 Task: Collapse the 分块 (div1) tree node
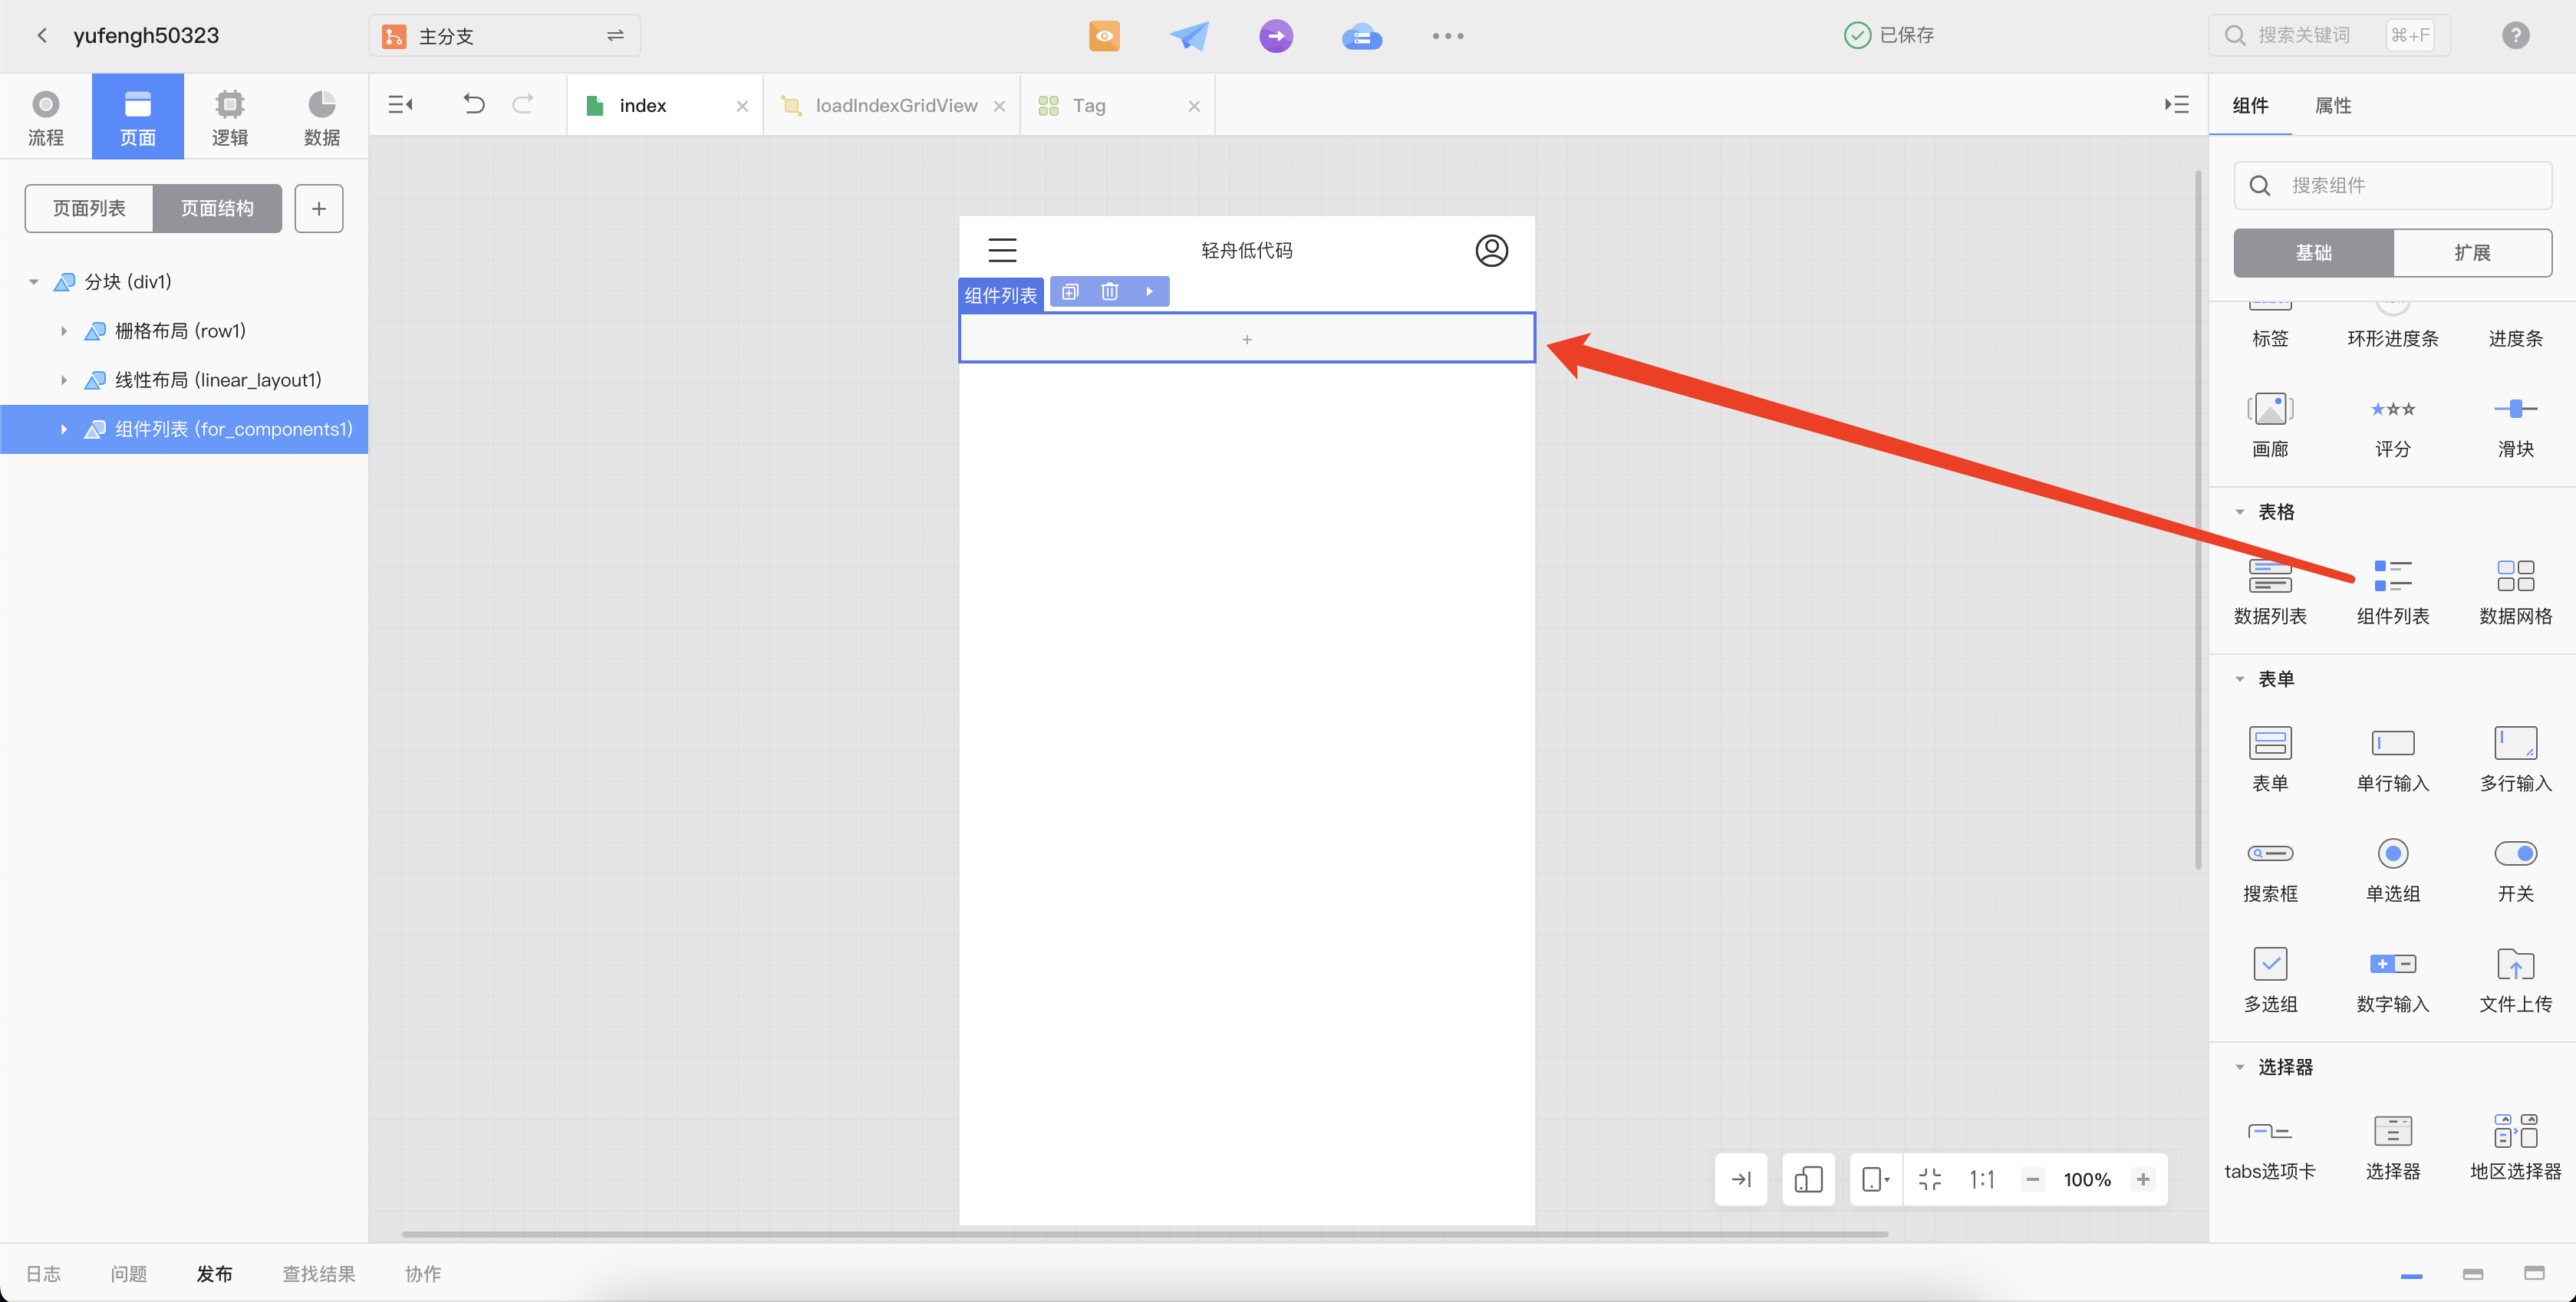click(x=34, y=281)
